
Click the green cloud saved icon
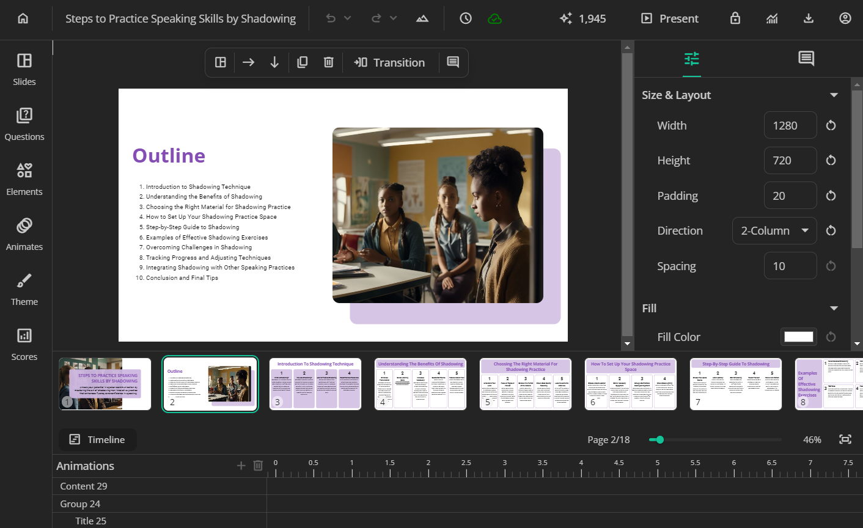[x=495, y=18]
